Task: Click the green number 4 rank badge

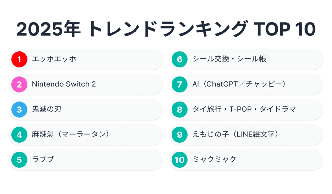Action: click(x=19, y=135)
